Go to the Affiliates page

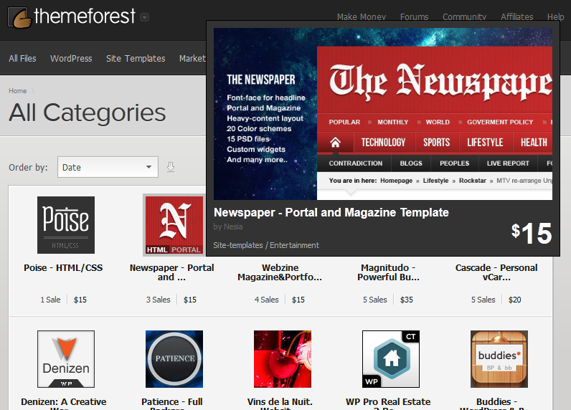tap(516, 16)
